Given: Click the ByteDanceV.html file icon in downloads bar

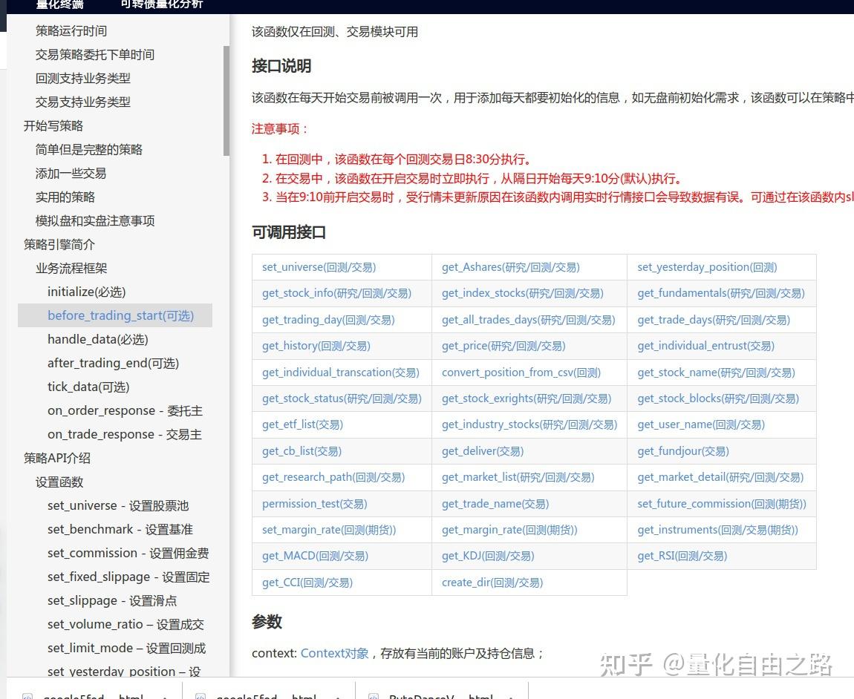Looking at the screenshot, I should click(374, 696).
